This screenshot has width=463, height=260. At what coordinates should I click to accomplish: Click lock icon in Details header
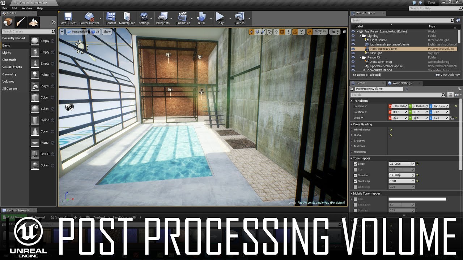point(460,89)
